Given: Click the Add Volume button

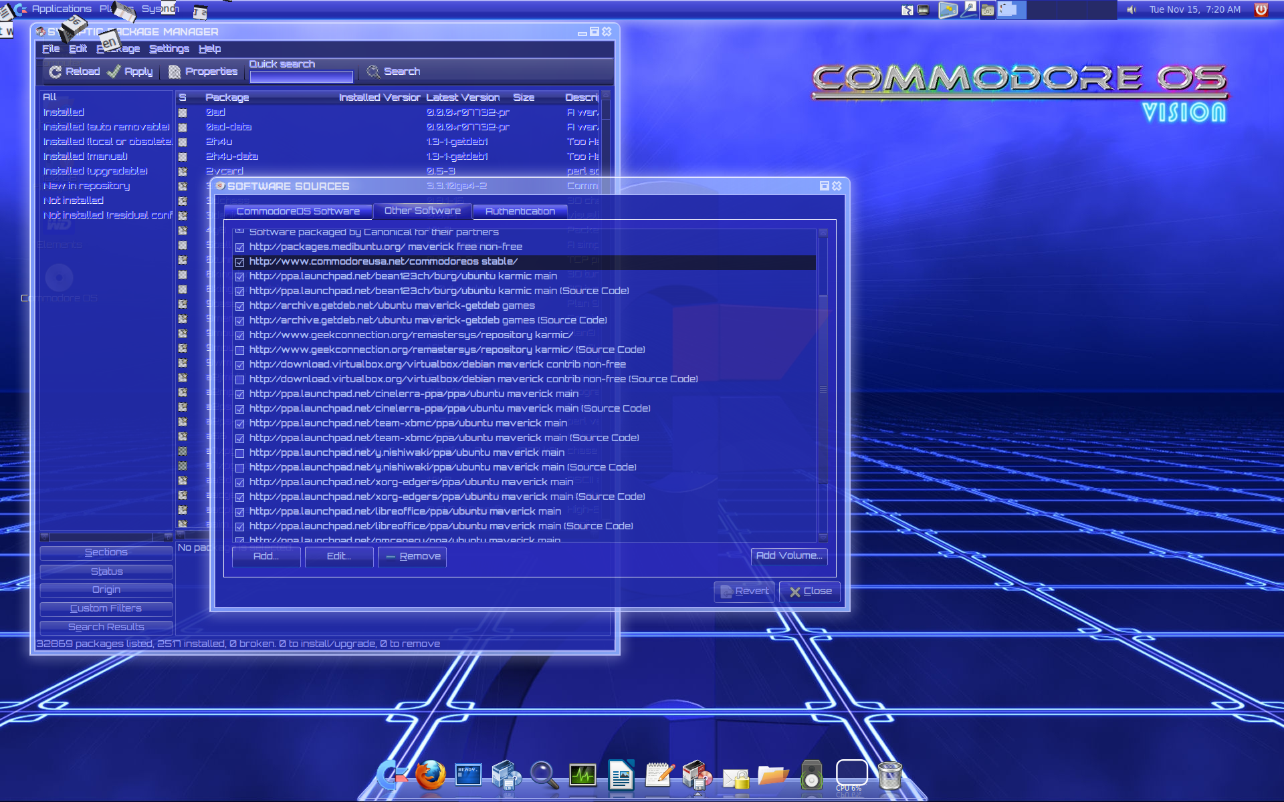Looking at the screenshot, I should pyautogui.click(x=789, y=556).
